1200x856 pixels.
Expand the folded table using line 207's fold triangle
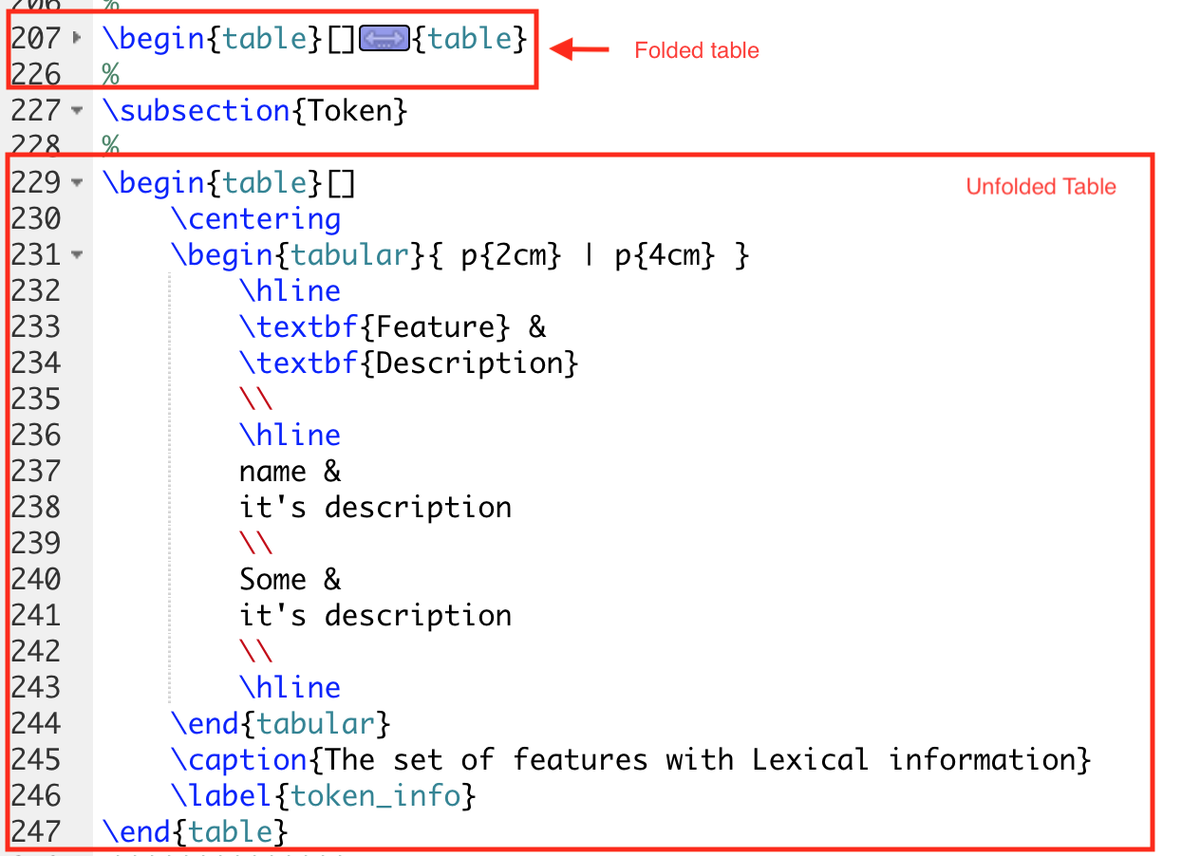pyautogui.click(x=76, y=39)
